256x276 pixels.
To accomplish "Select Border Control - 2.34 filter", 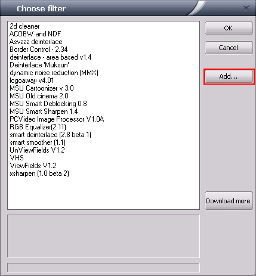I will [39, 49].
